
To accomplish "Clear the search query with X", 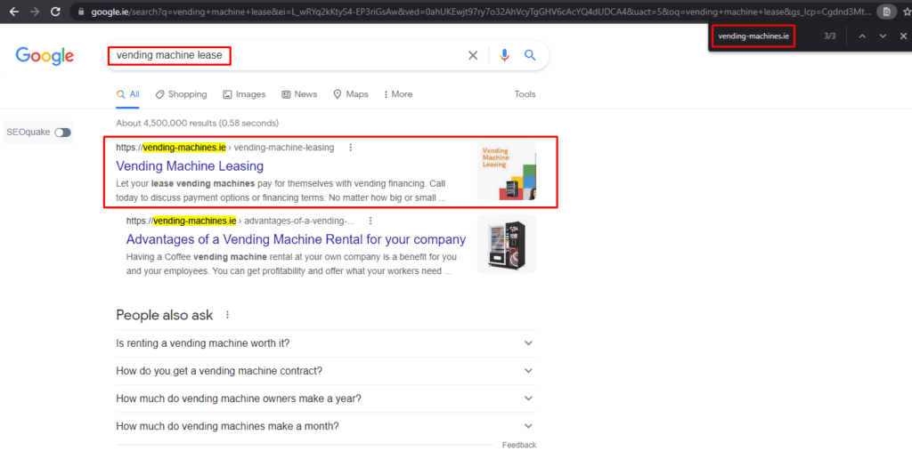I will [473, 55].
